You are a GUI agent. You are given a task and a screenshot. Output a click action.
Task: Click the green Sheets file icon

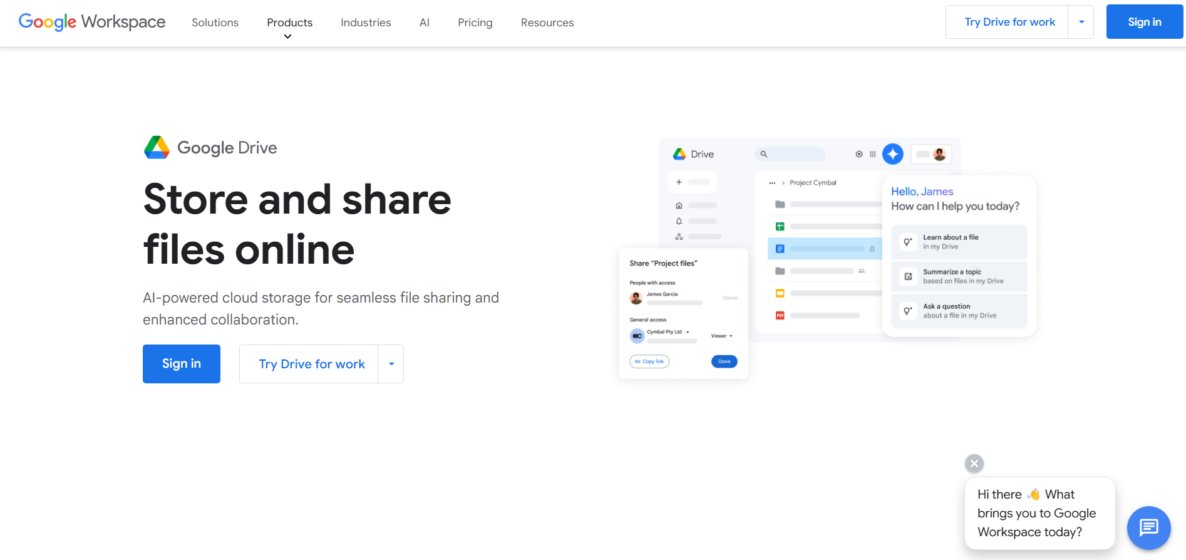(780, 227)
